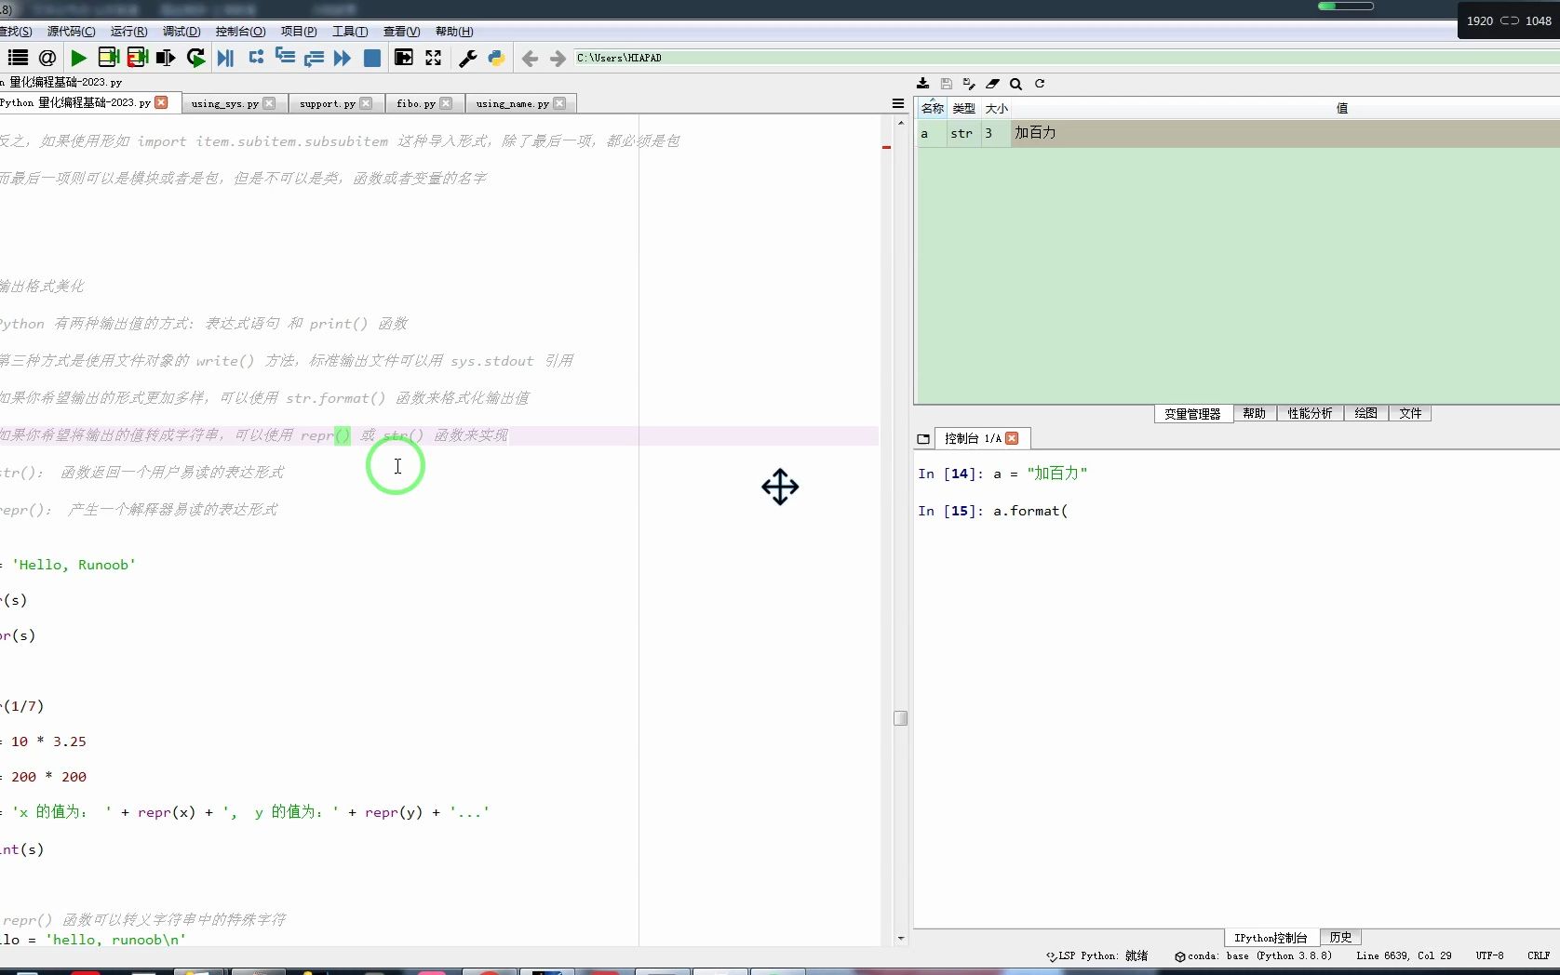Image resolution: width=1560 pixels, height=975 pixels.
Task: Close the 量化编程基础-2023.py tab
Action: coord(161,102)
